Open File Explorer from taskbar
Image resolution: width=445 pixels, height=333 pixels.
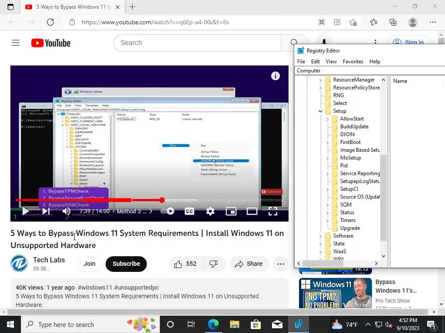coord(234,324)
